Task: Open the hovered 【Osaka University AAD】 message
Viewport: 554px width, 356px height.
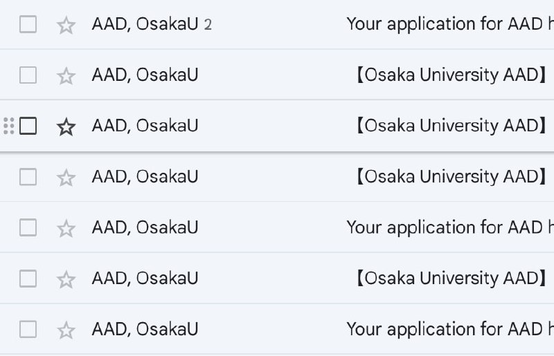Action: pyautogui.click(x=450, y=126)
